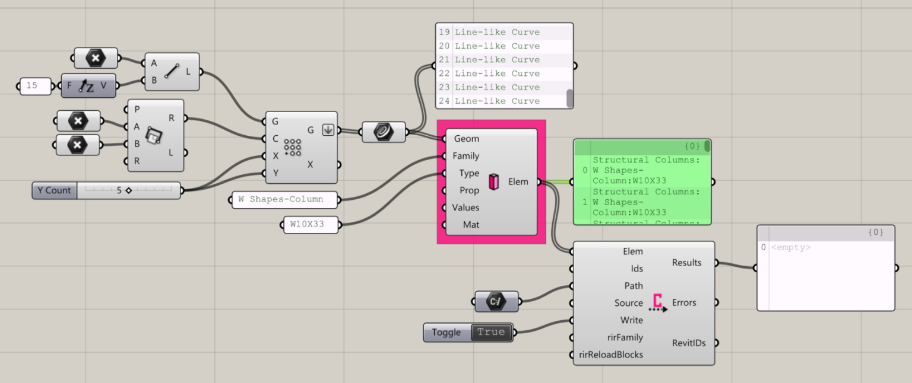The width and height of the screenshot is (912, 383).
Task: Click the W10X33 type name panel
Action: click(311, 225)
